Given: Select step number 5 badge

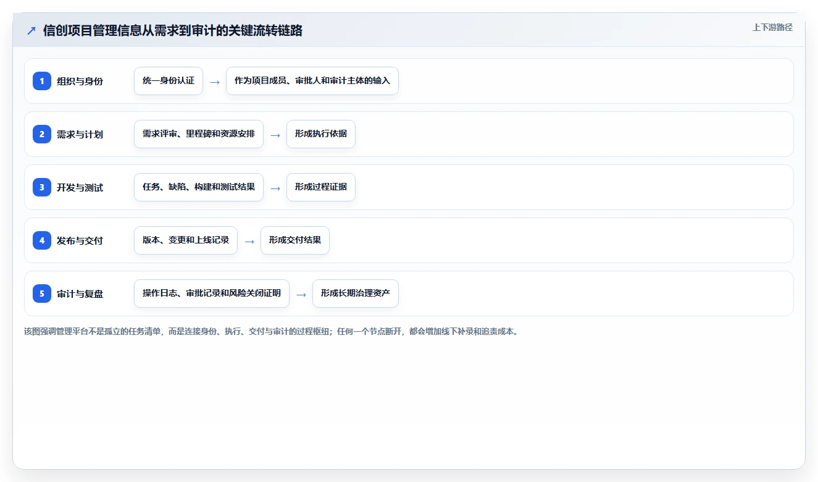Looking at the screenshot, I should coord(42,294).
